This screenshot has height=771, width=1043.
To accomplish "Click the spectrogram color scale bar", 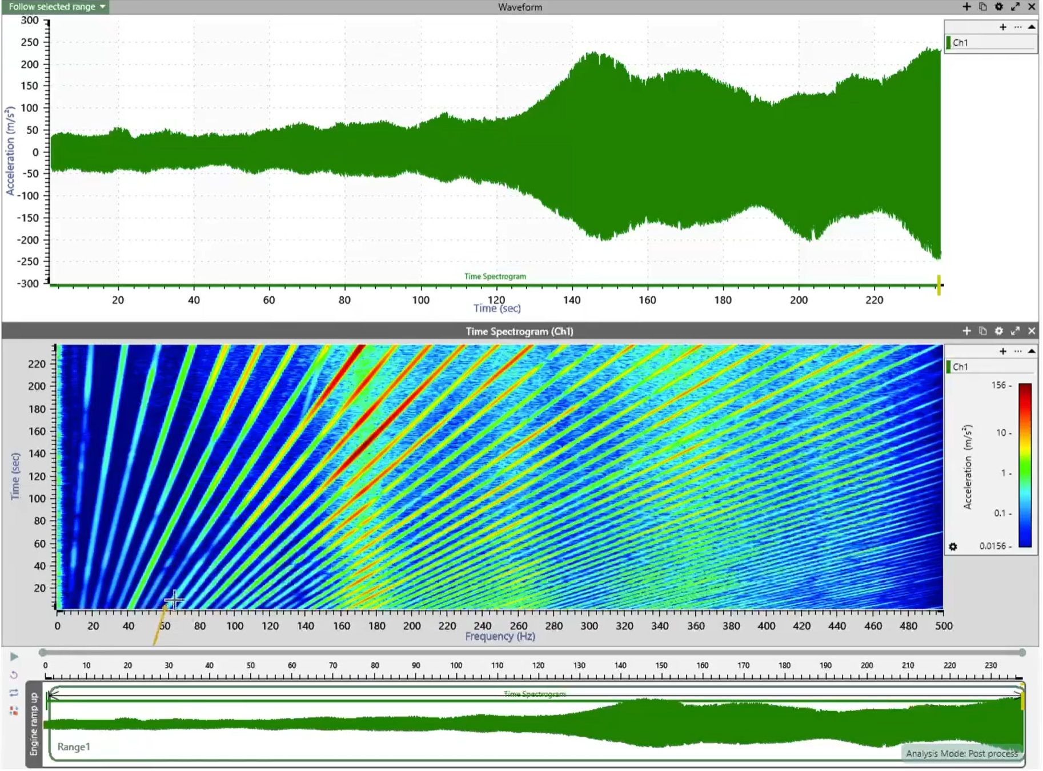I will pyautogui.click(x=1025, y=465).
